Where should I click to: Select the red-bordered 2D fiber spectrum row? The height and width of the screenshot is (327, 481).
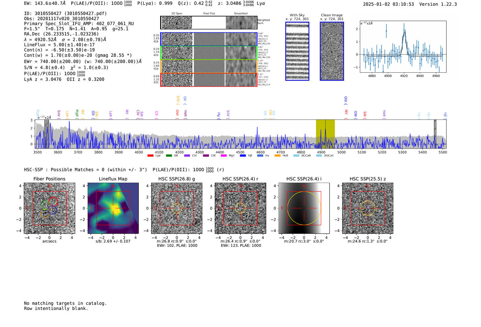[209, 80]
